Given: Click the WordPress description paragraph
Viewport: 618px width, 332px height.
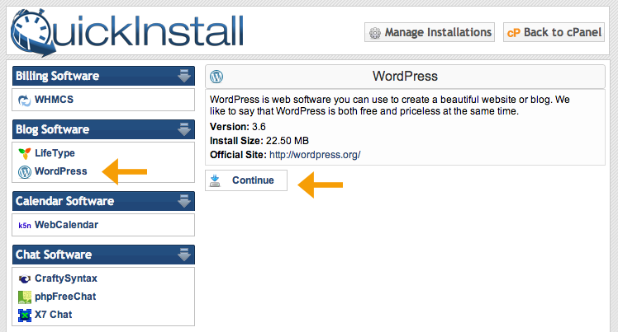Looking at the screenshot, I should click(389, 105).
